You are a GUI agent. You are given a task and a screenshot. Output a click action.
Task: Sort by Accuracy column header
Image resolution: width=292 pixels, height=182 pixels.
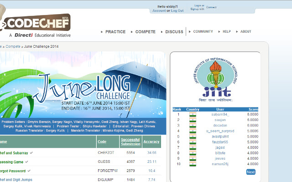pyautogui.click(x=151, y=142)
